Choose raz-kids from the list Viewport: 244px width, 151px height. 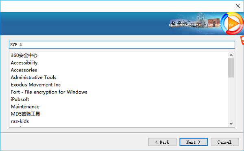pyautogui.click(x=20, y=121)
